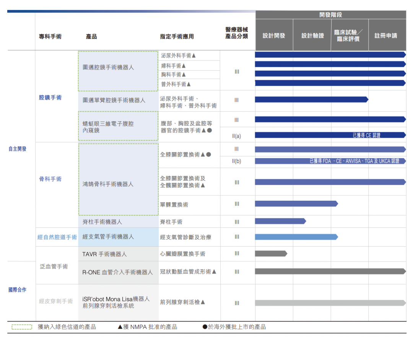Click the progress bar for 單髁置換術
Screen dimensions: 413x338
coord(296,204)
